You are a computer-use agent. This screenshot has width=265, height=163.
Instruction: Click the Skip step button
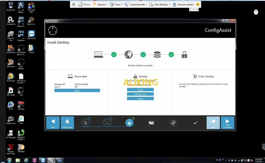point(213,123)
